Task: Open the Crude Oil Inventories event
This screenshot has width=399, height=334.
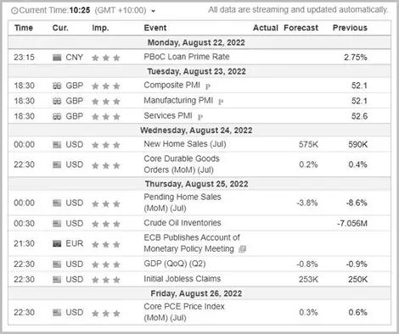Action: click(183, 223)
